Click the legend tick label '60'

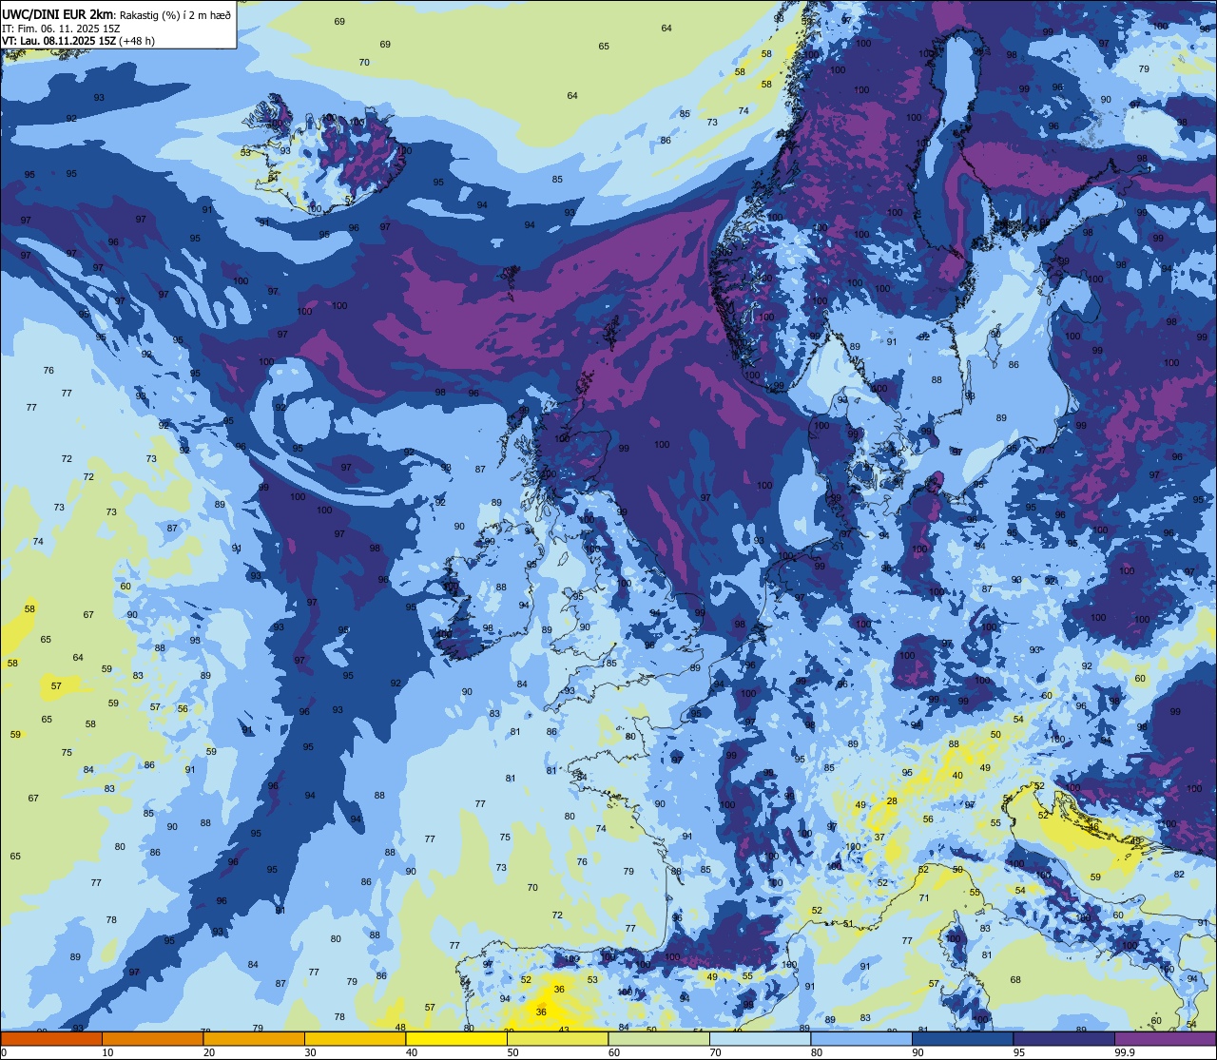614,1052
